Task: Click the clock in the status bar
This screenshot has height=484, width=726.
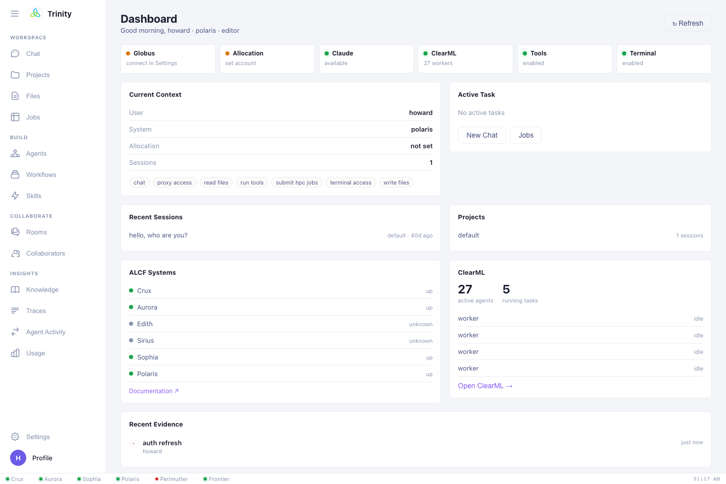Action: point(706,479)
